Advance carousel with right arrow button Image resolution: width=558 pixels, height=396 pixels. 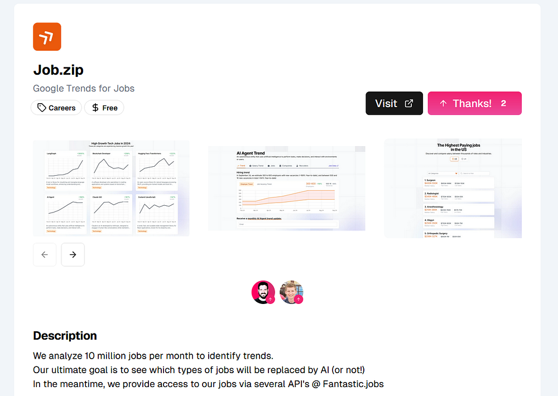click(x=73, y=254)
